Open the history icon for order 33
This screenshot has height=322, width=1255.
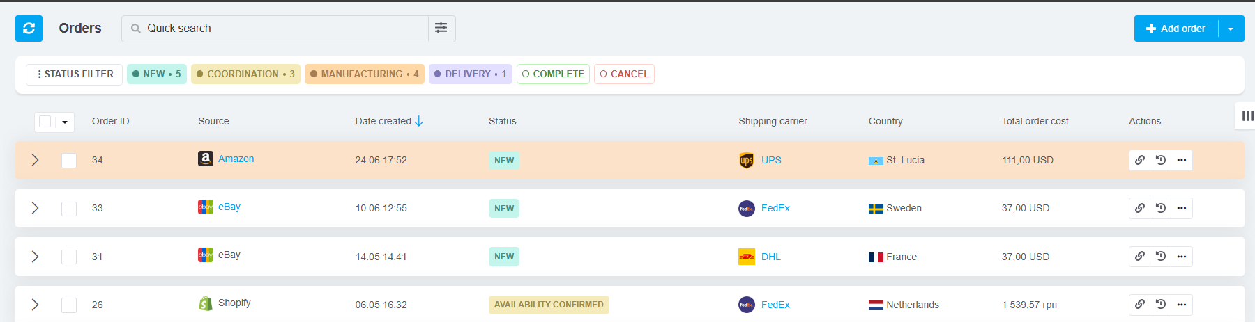coord(1161,208)
